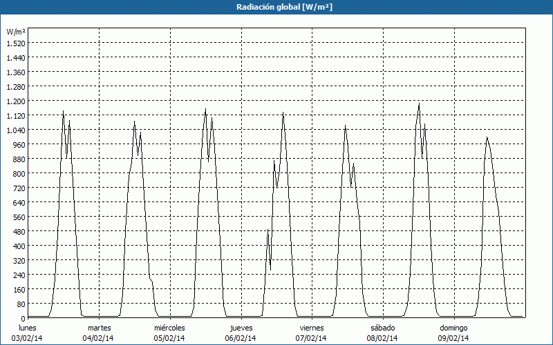Select the 640 y-axis label
The height and width of the screenshot is (345, 553).
19,203
